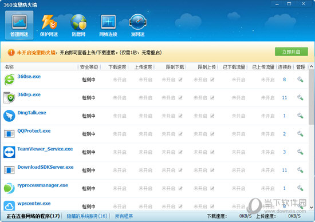Open manage wrench for ryprocessmanager.exe
The width and height of the screenshot is (315, 222).
tap(300, 188)
